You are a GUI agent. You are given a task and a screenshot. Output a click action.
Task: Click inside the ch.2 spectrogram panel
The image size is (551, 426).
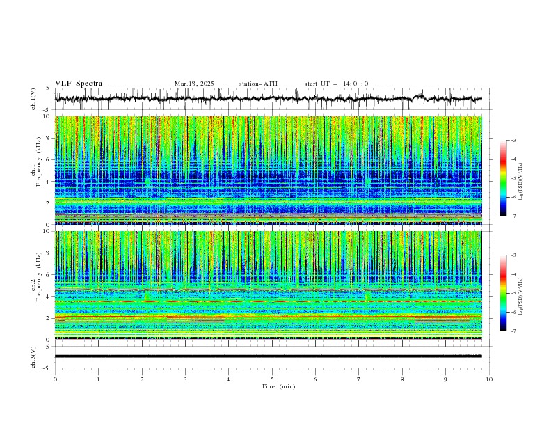click(x=269, y=285)
